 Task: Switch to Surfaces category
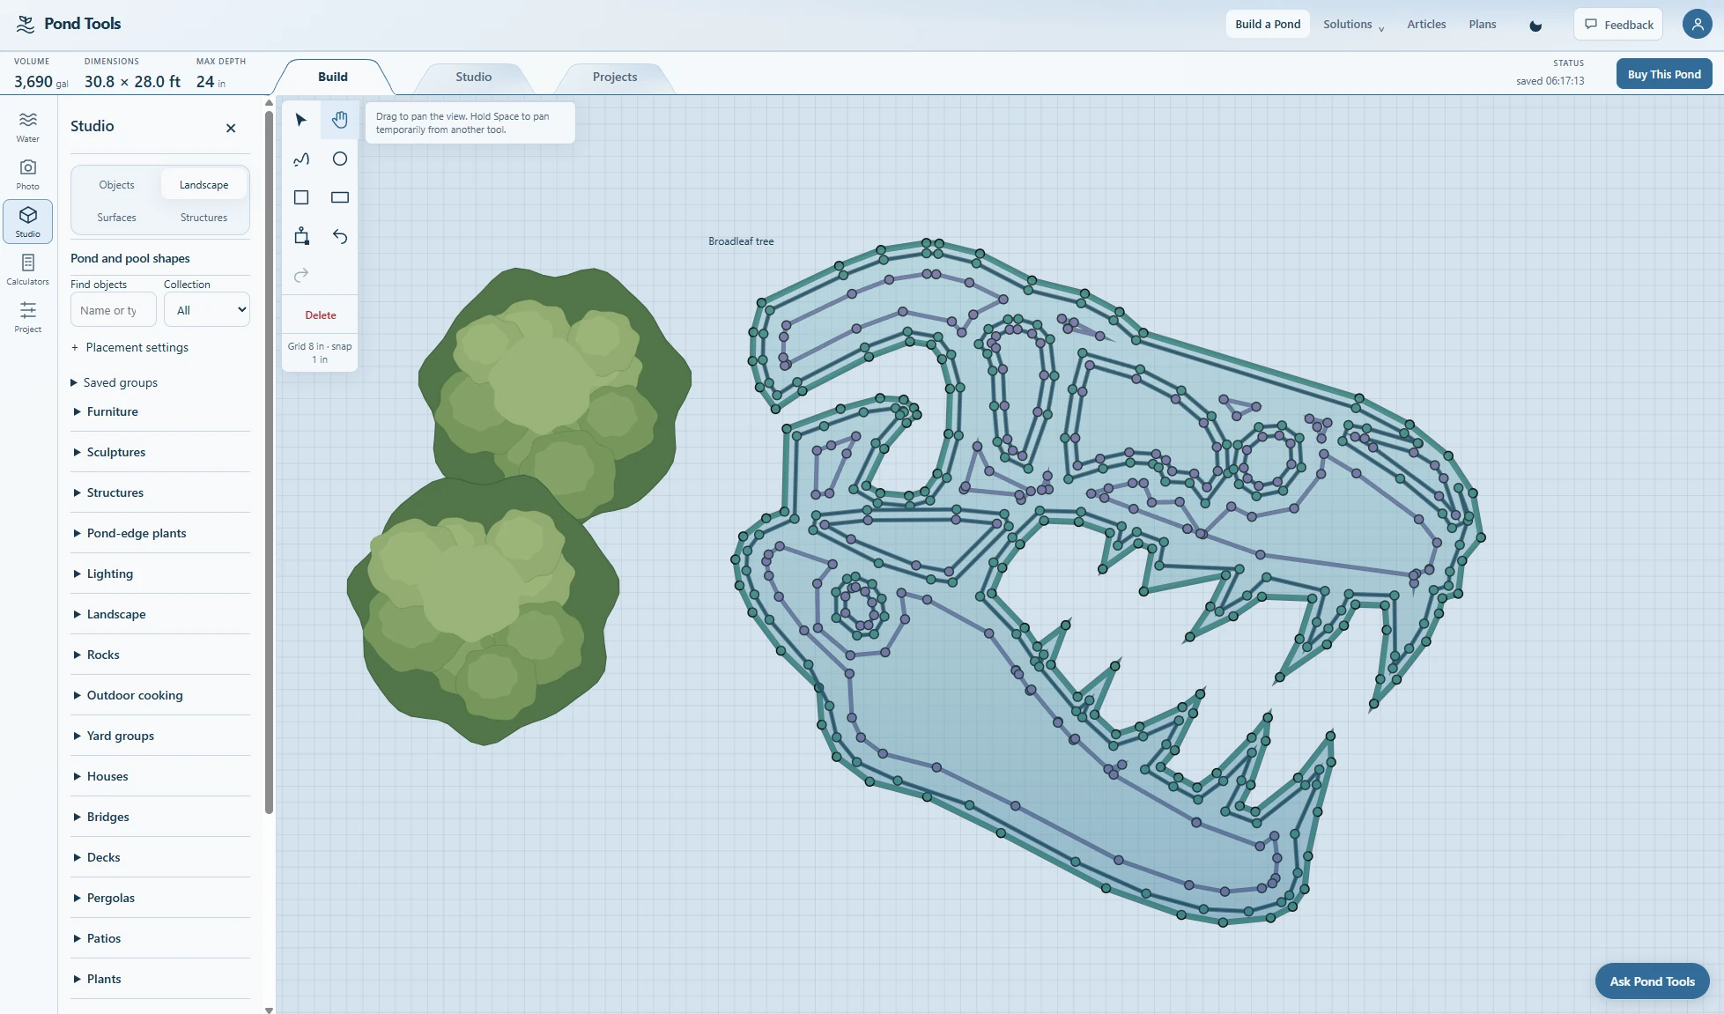[x=117, y=218]
